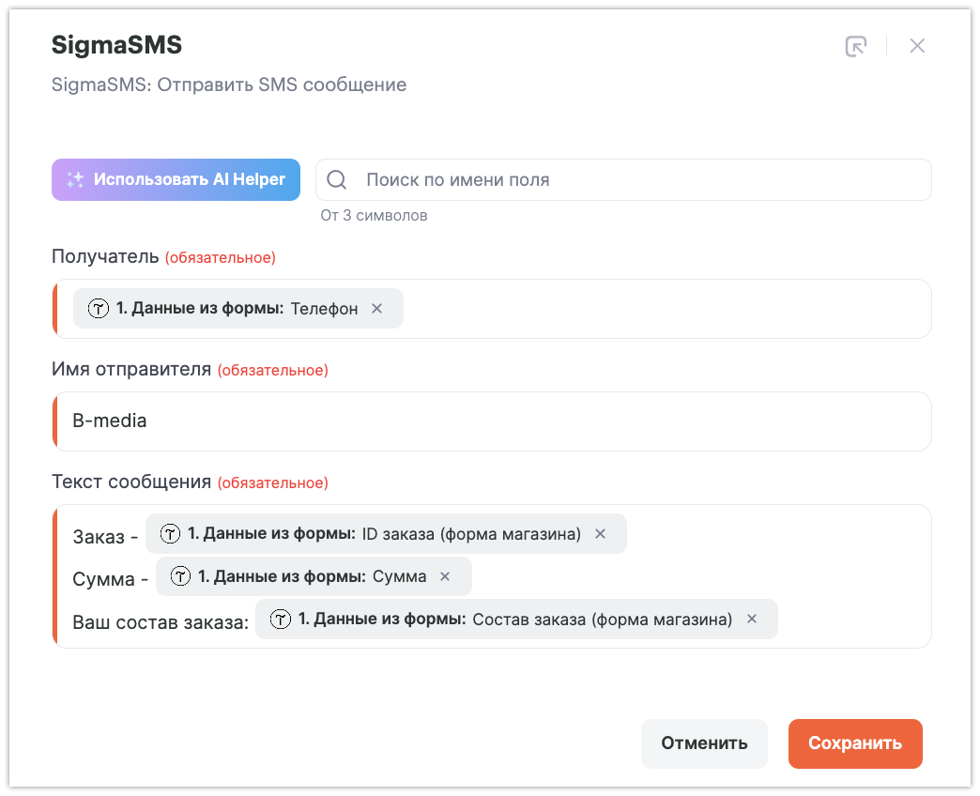
Task: Remove the Телефон tag from Получатель
Action: pyautogui.click(x=377, y=309)
